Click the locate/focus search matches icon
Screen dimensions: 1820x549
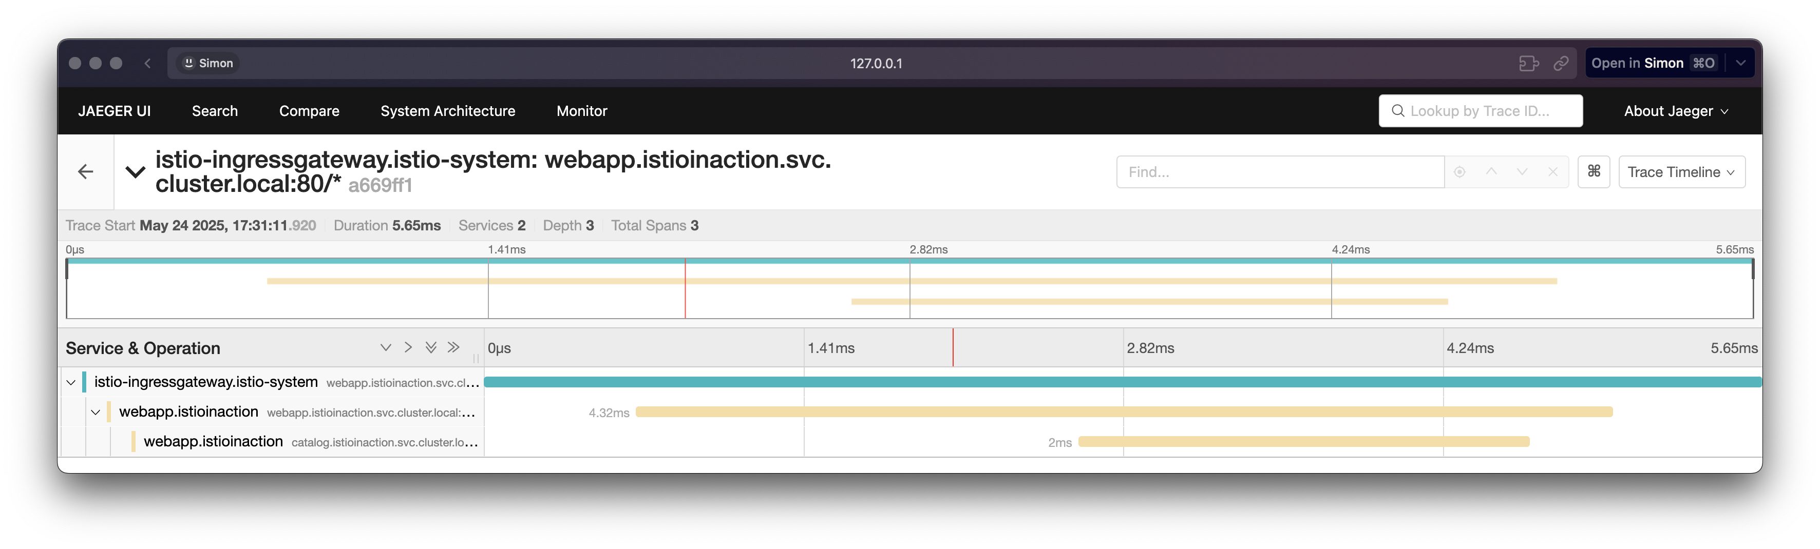[1459, 171]
